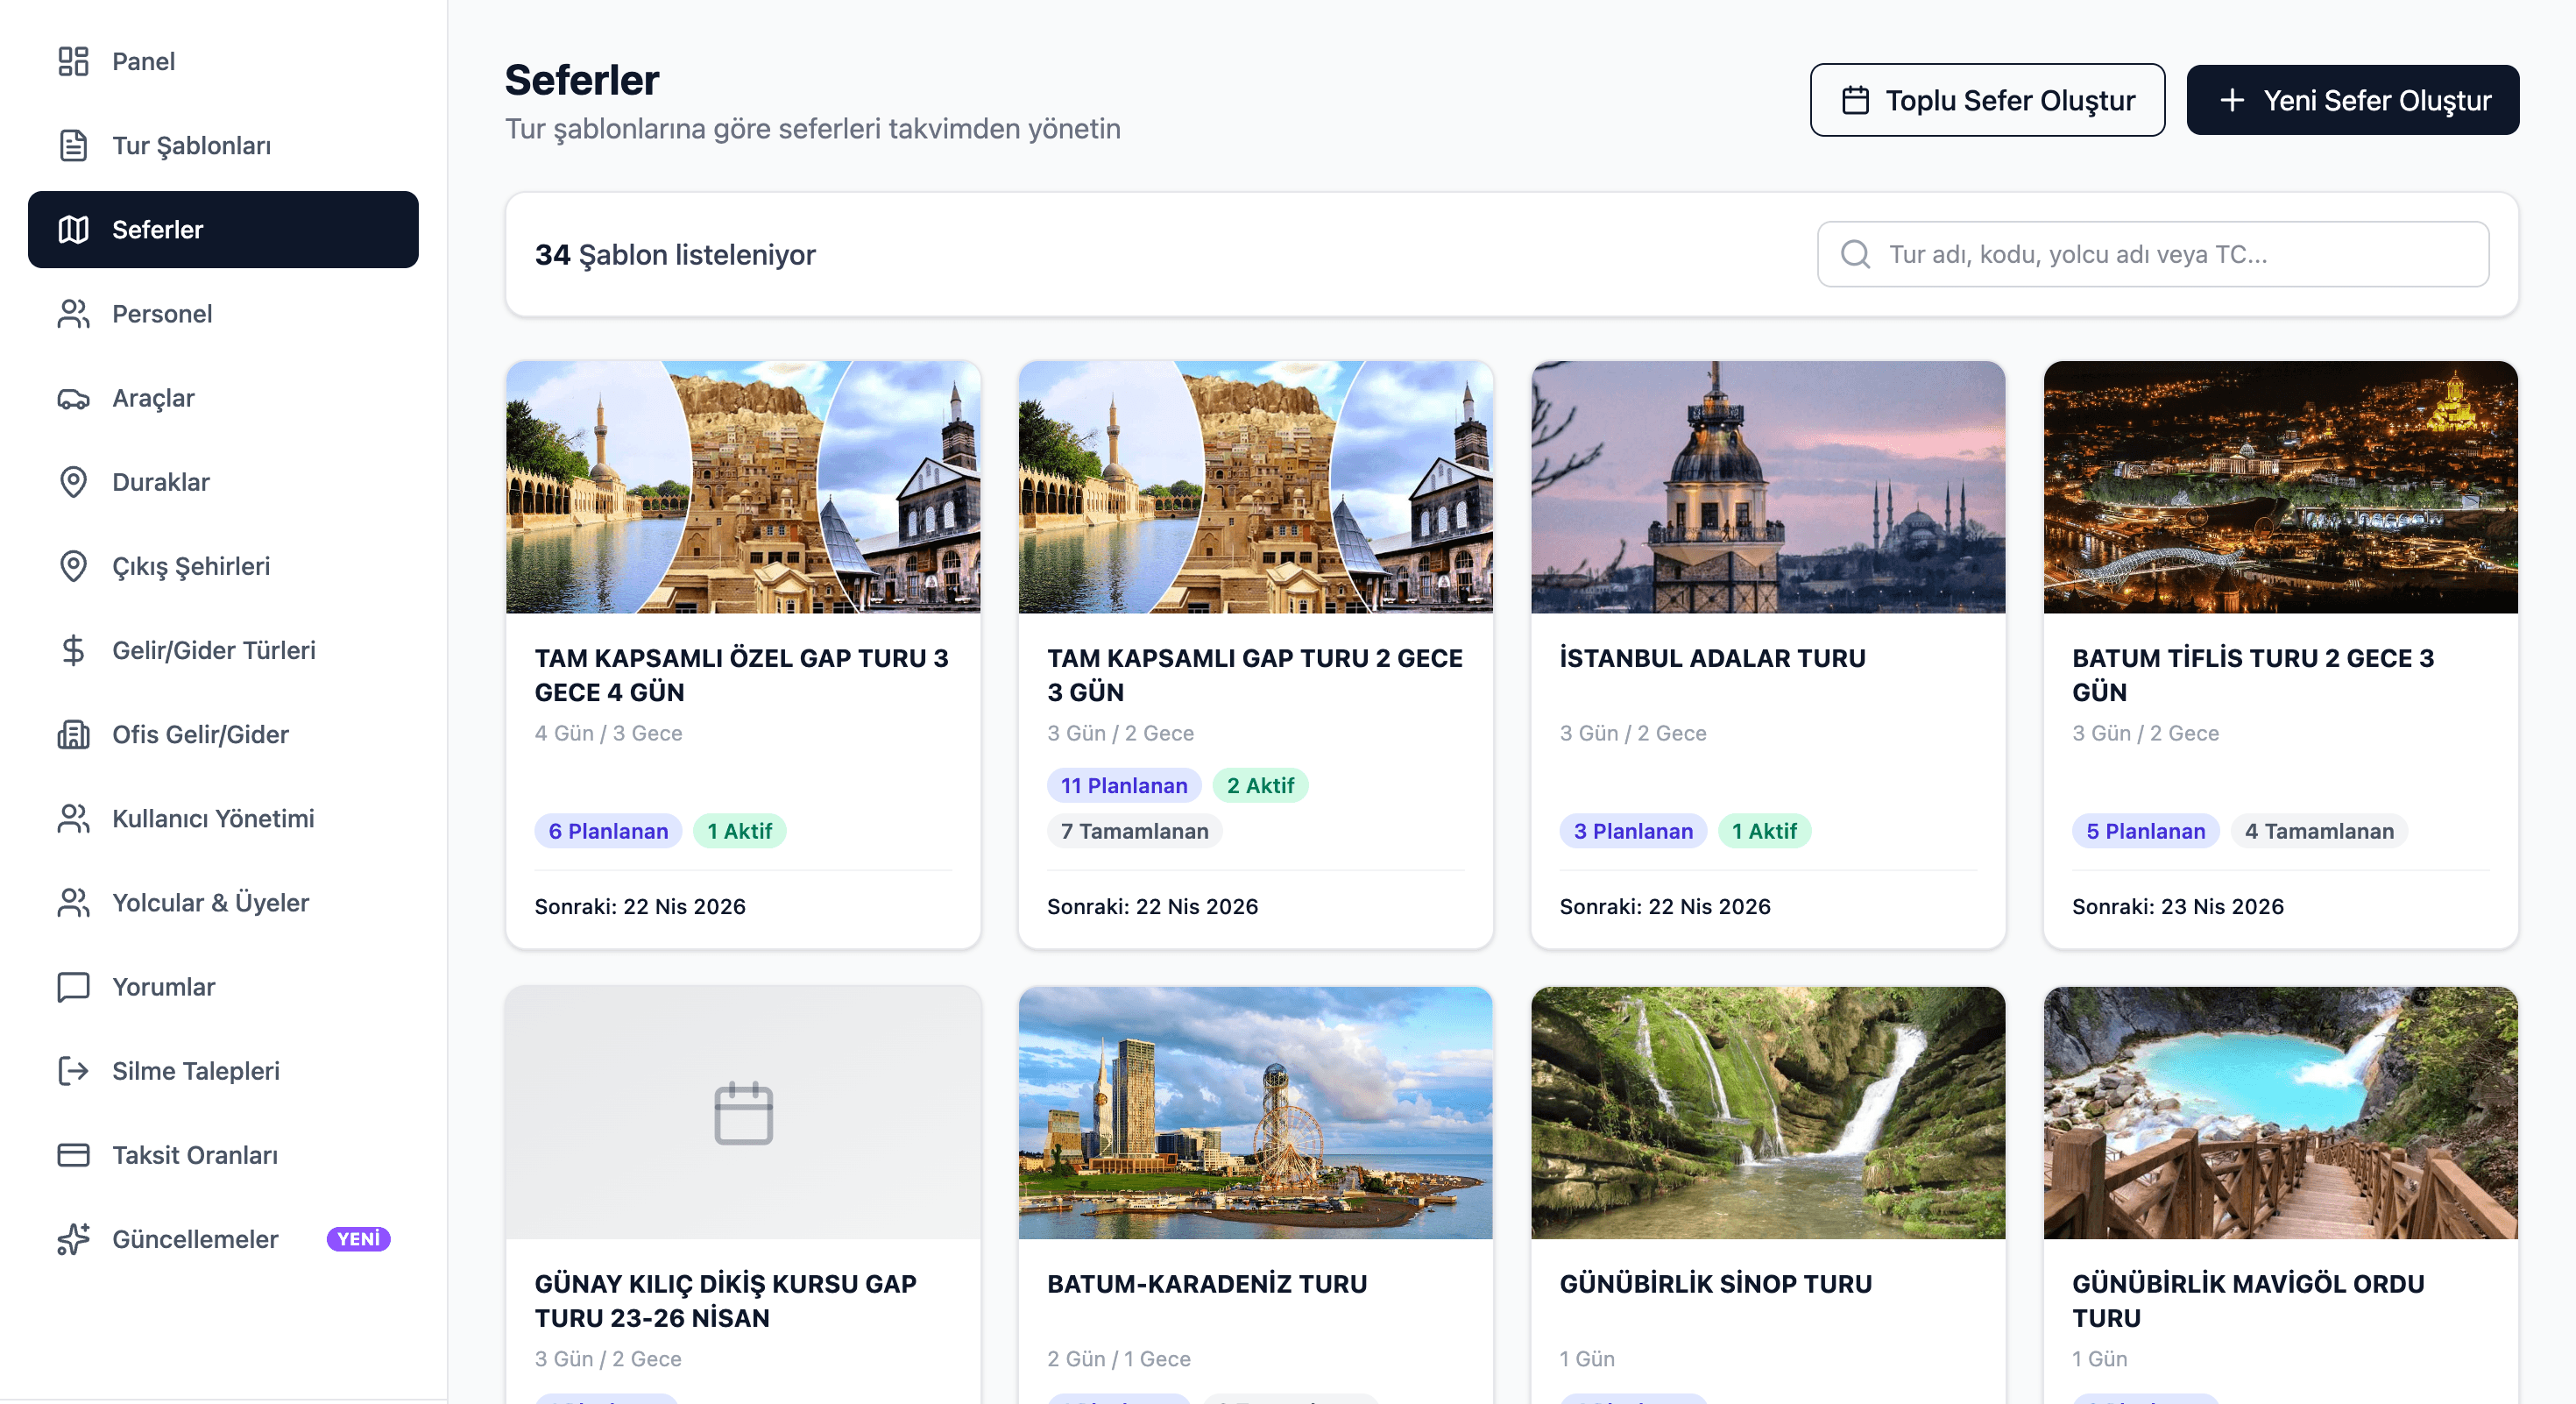Click the Ofis Gelir/Gider building icon

[73, 734]
